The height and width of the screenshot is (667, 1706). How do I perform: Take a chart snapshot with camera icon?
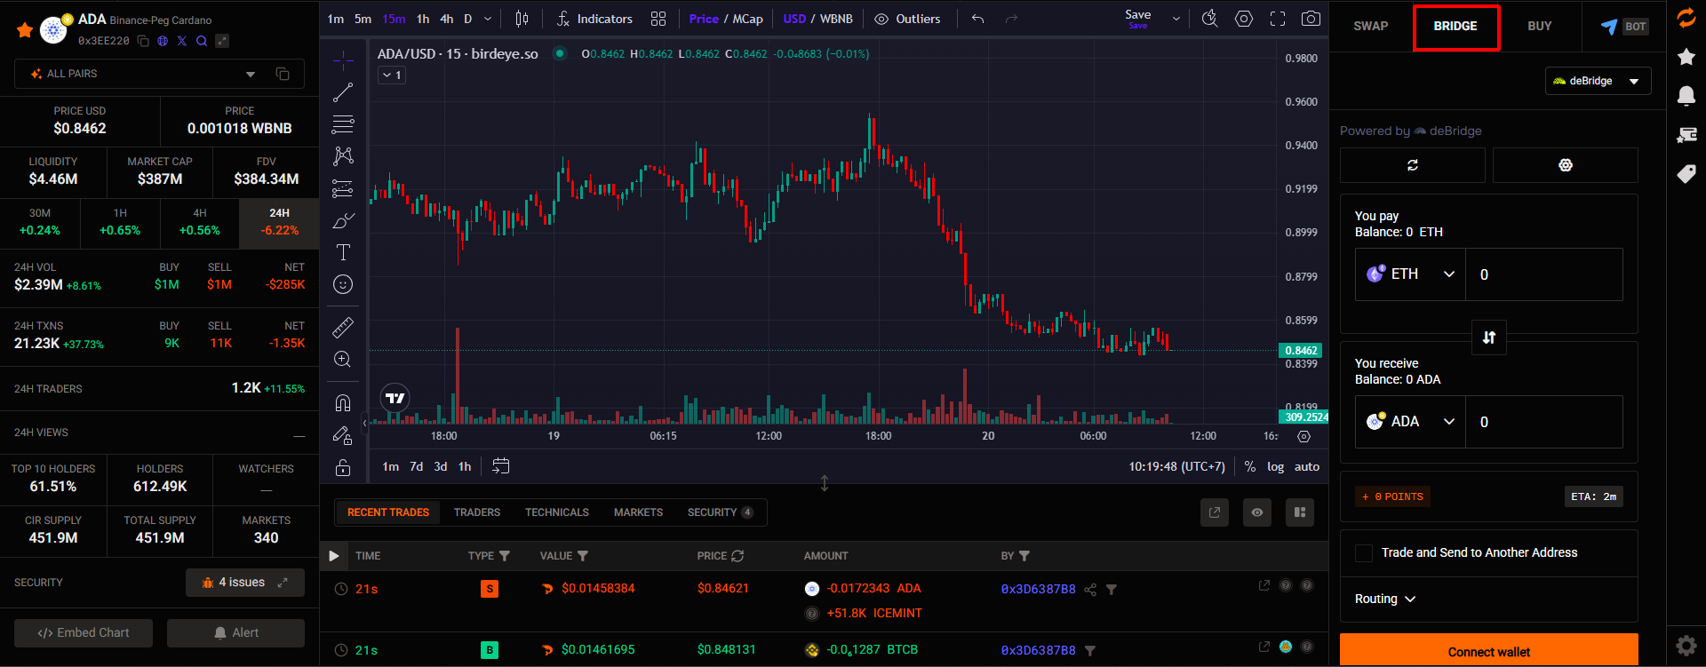tap(1311, 19)
